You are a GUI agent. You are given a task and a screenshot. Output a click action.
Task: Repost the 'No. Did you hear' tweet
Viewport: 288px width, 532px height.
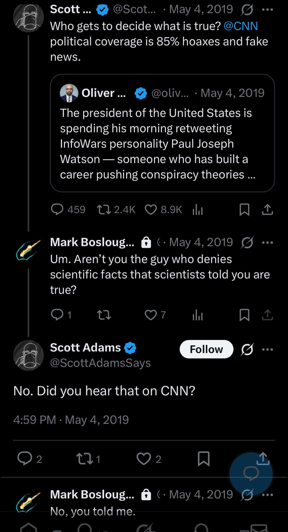click(84, 459)
